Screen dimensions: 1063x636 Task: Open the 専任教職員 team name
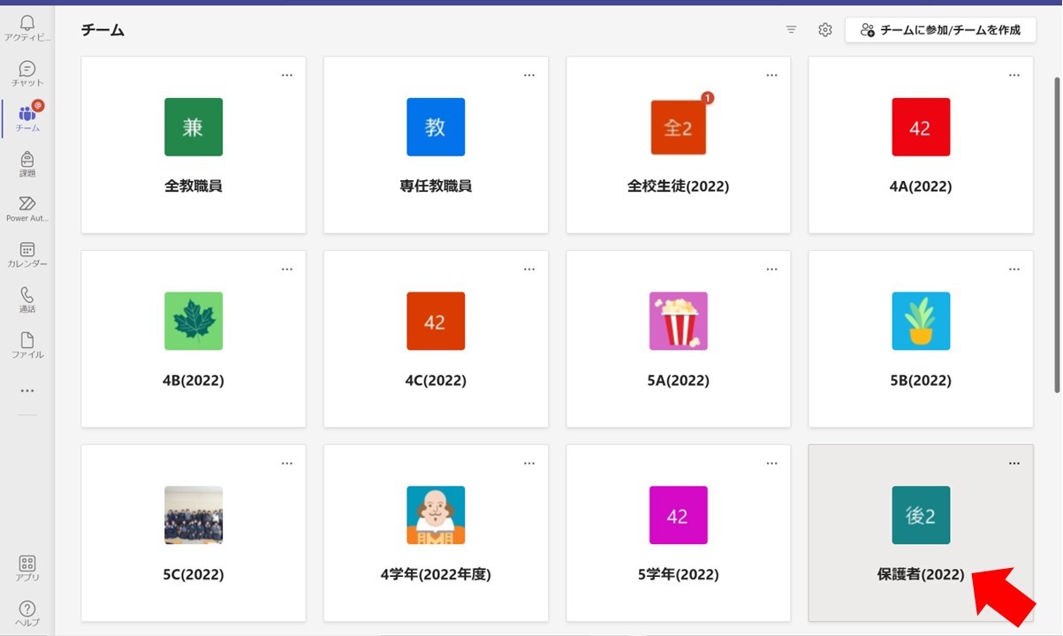point(436,186)
